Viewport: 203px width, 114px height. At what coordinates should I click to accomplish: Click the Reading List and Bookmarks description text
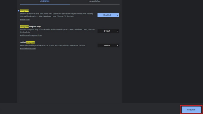click(x=56, y=15)
